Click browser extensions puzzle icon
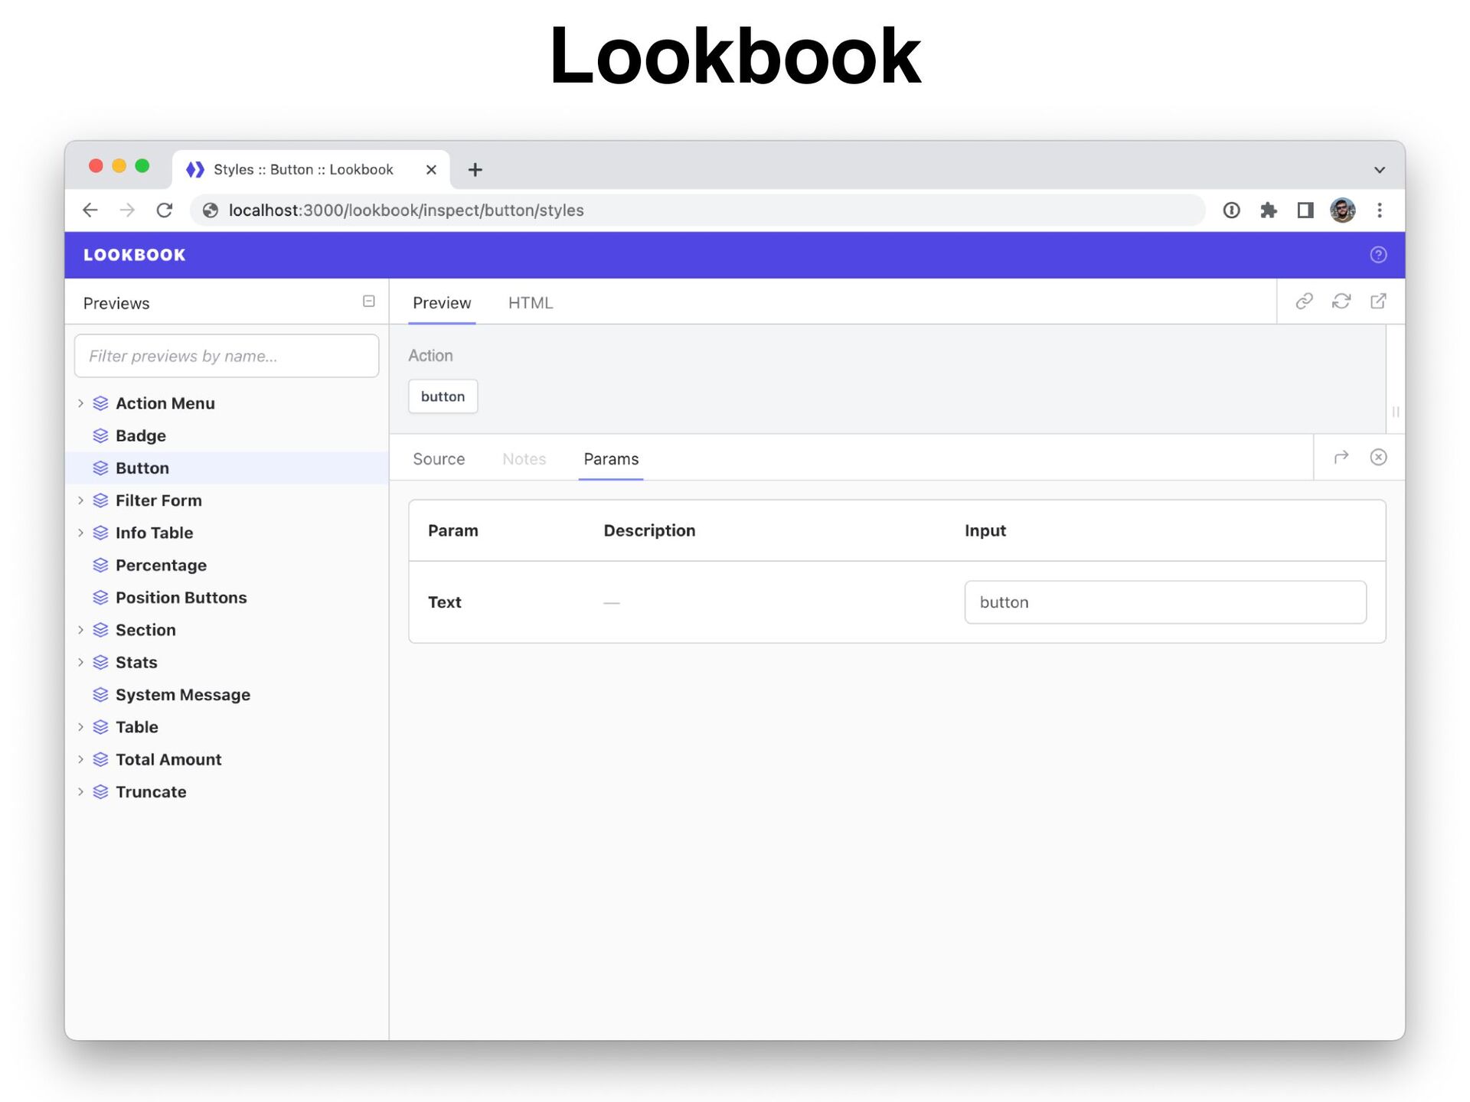The width and height of the screenshot is (1470, 1102). click(x=1268, y=210)
